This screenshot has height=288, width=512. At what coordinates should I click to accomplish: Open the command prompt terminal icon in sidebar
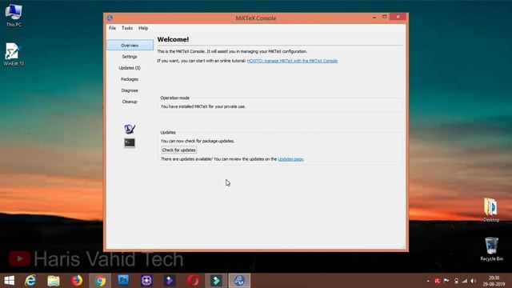(x=130, y=142)
